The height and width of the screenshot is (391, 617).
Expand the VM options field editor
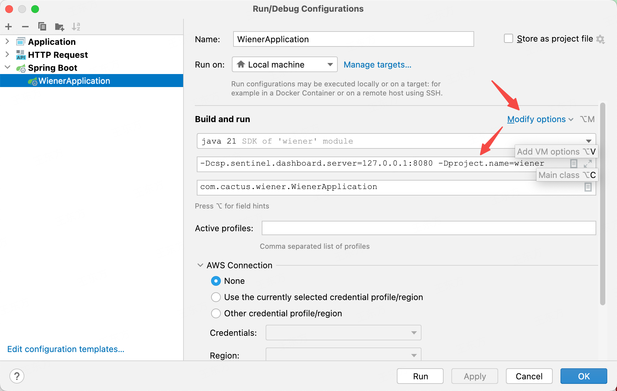pyautogui.click(x=588, y=163)
